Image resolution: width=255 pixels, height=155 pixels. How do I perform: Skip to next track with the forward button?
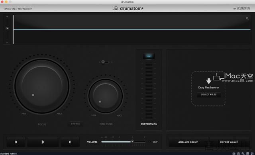pyautogui.click(x=70, y=142)
